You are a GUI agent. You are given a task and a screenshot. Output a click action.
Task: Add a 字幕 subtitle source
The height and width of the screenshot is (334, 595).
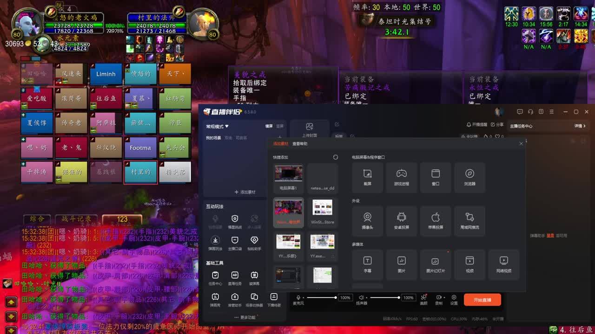coord(367,264)
